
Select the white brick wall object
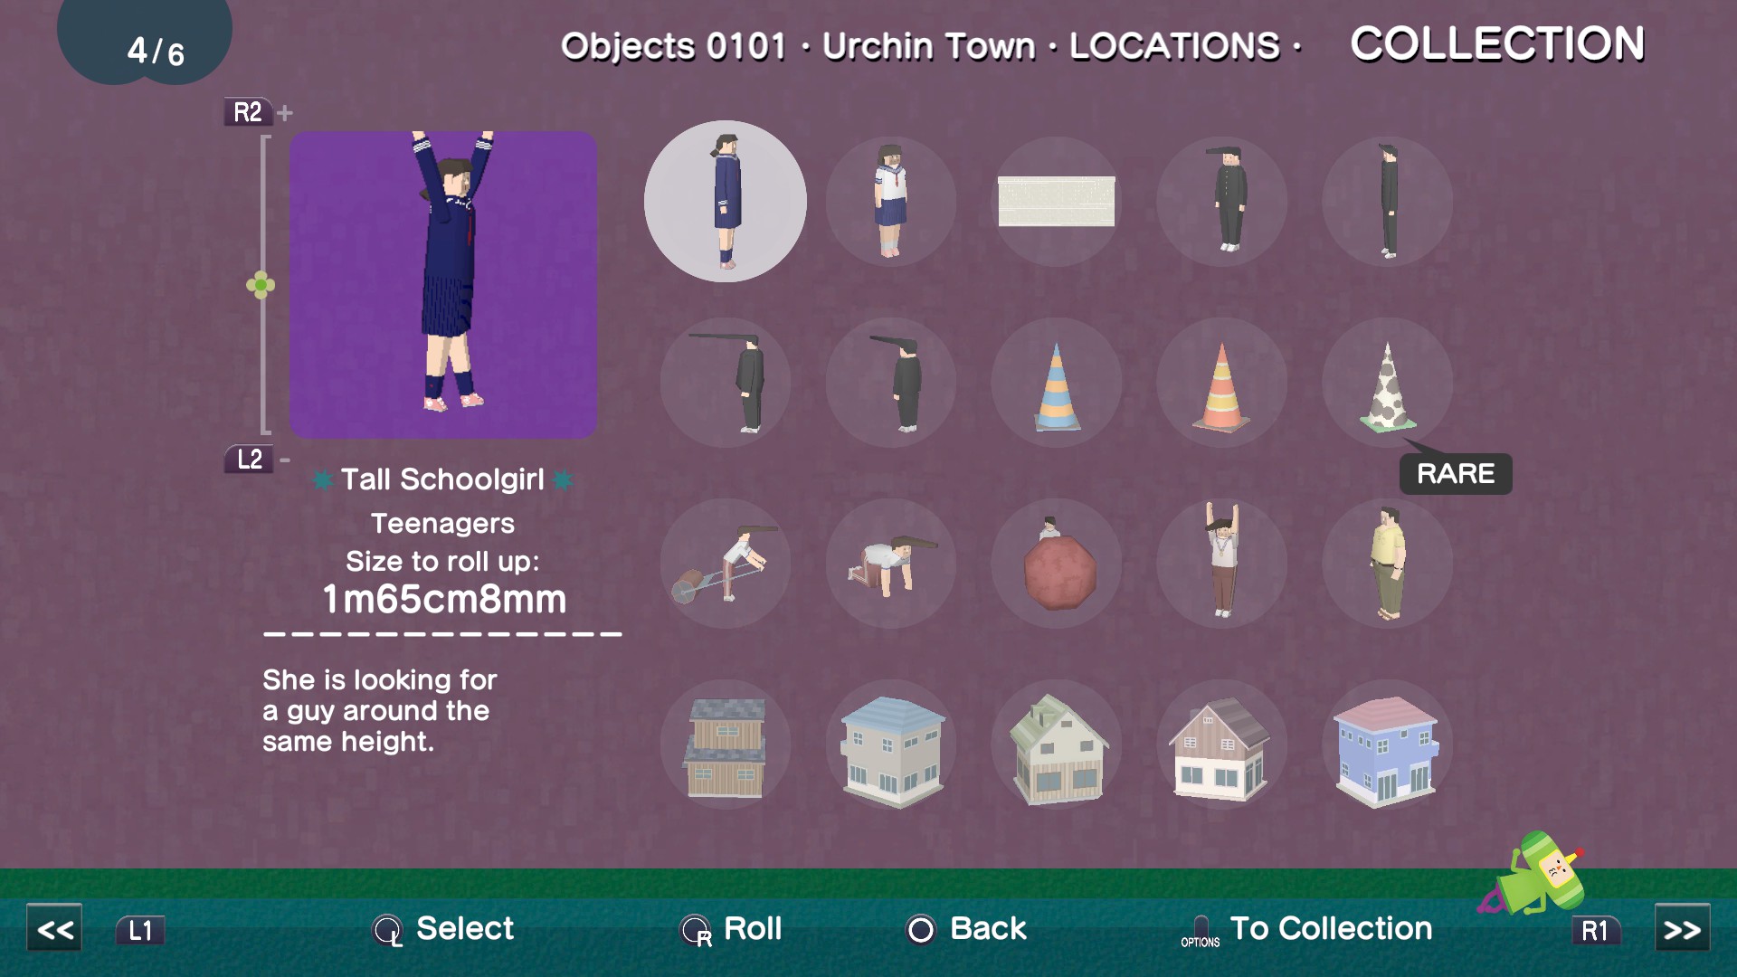1057,201
